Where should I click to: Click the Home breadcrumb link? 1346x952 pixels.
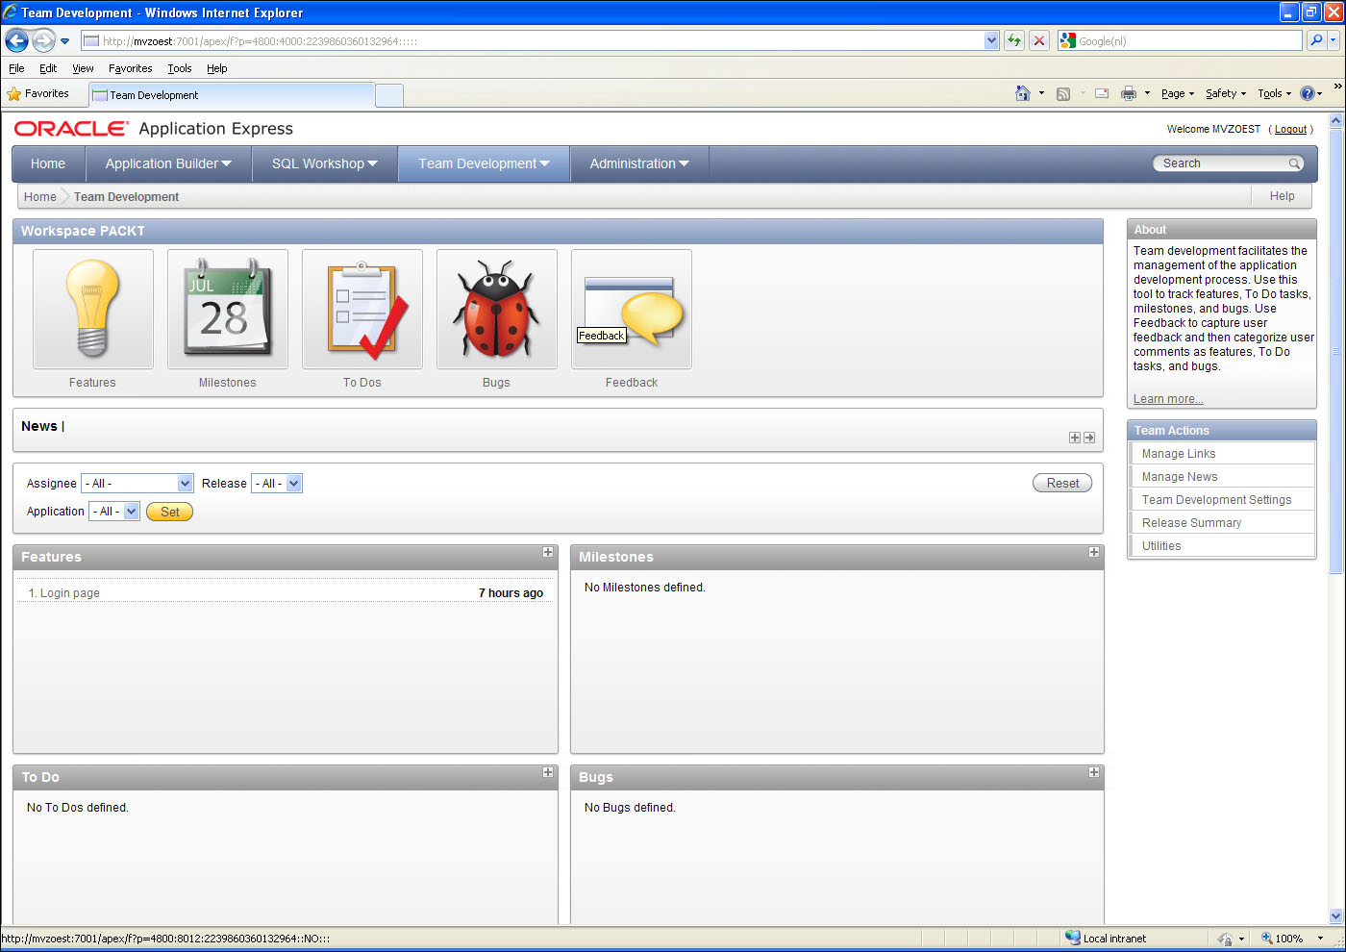pyautogui.click(x=40, y=196)
